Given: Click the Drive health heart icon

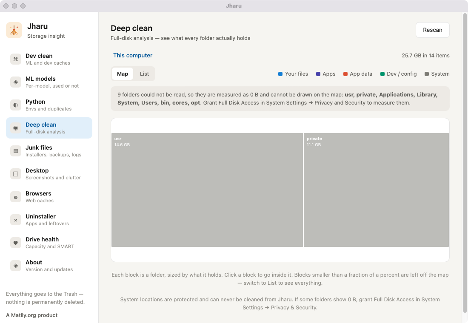Looking at the screenshot, I should tap(15, 243).
